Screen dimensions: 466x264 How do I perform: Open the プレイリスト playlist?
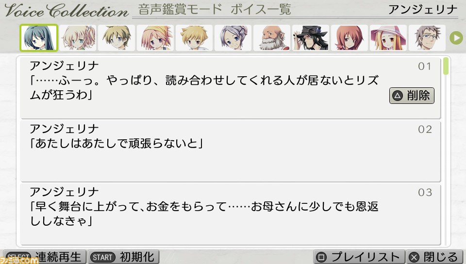[359, 257]
